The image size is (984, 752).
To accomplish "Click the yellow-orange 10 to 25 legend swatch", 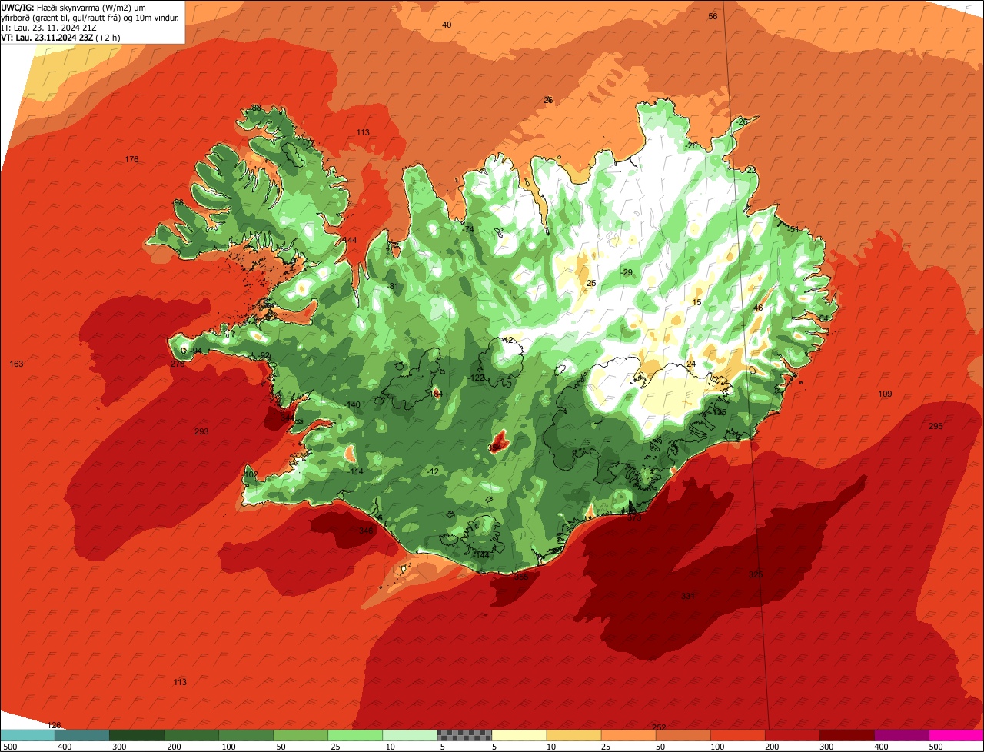I will pyautogui.click(x=573, y=736).
